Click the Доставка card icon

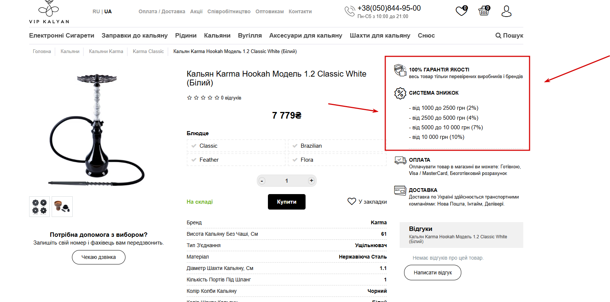(400, 190)
